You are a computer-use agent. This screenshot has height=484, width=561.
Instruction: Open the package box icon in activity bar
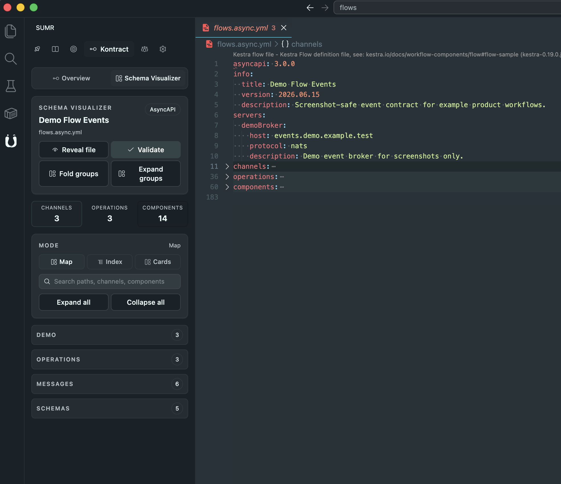point(11,113)
